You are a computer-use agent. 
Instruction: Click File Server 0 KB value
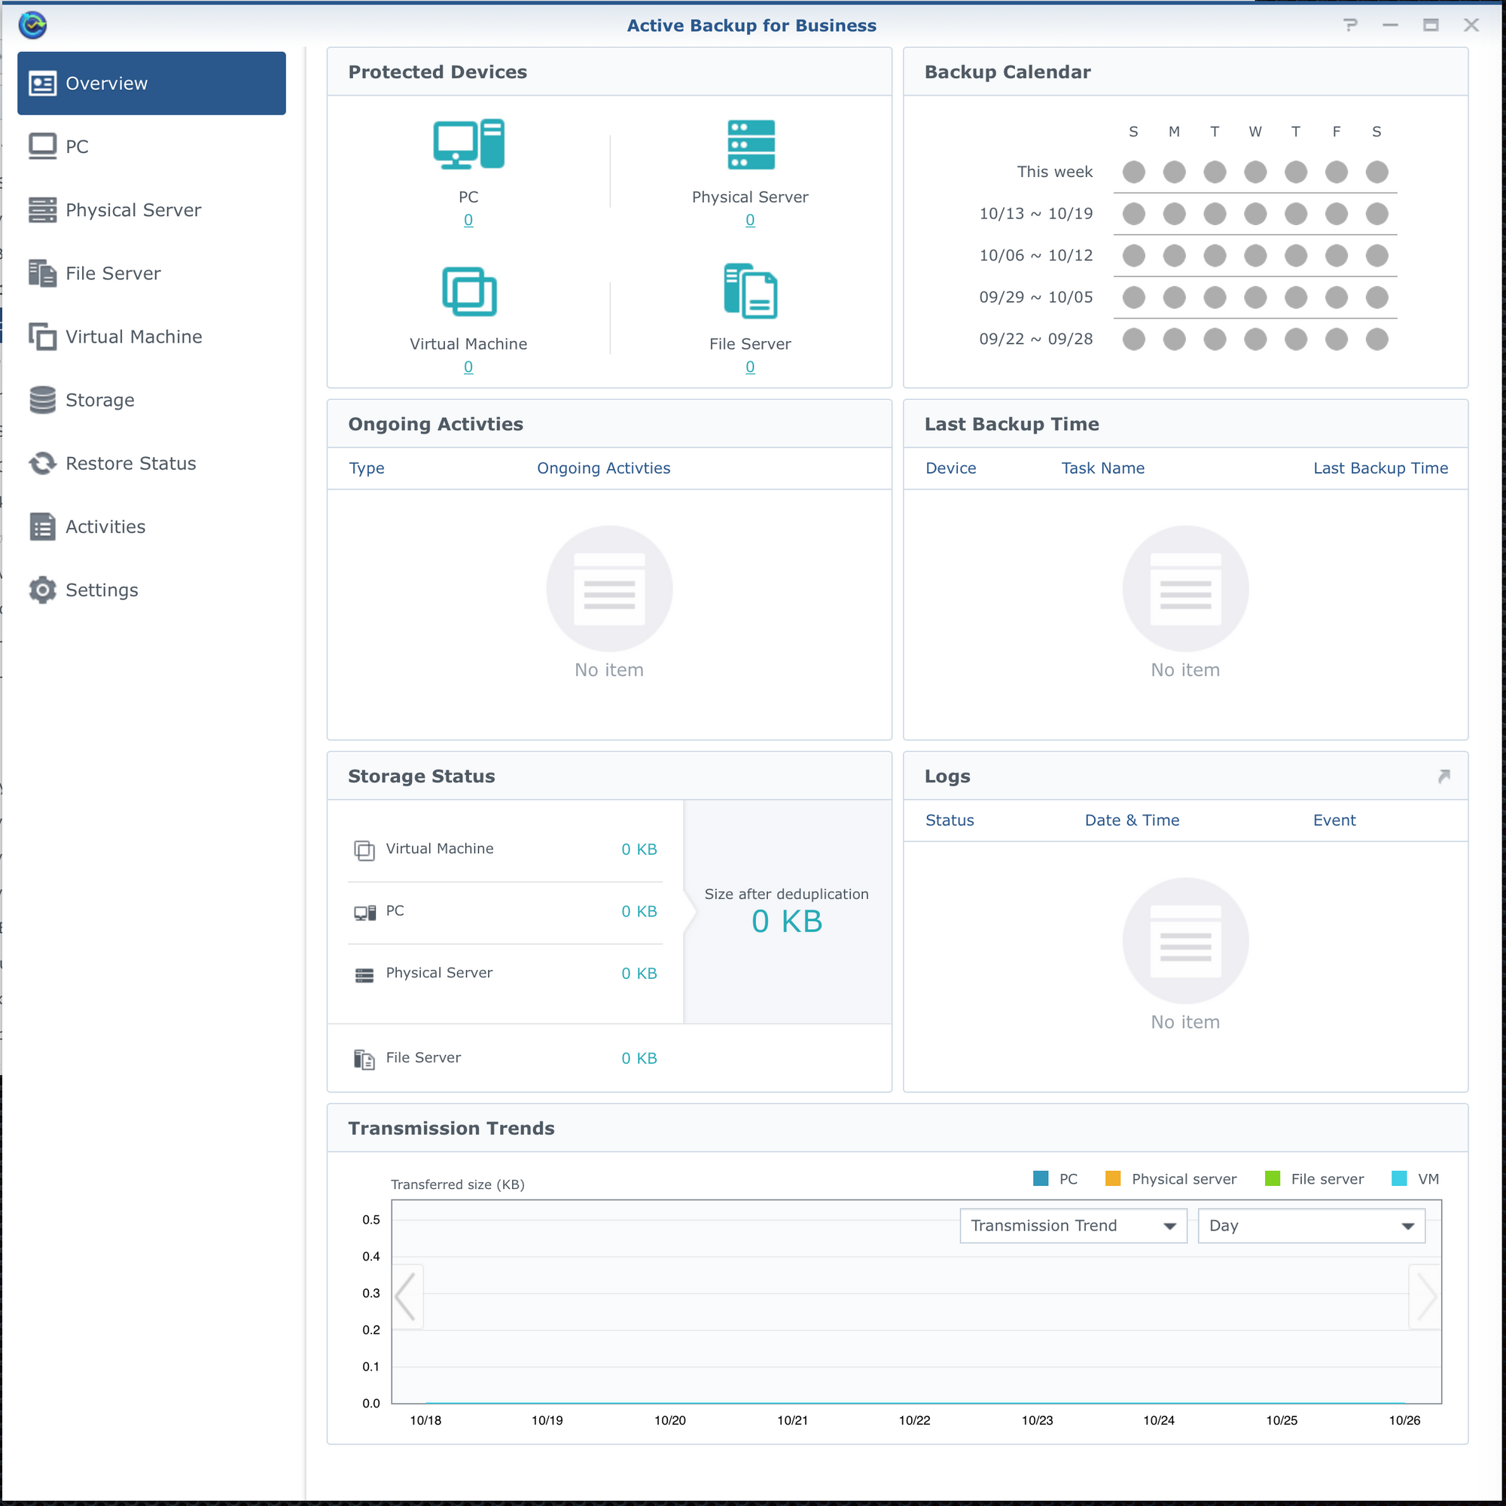639,1058
